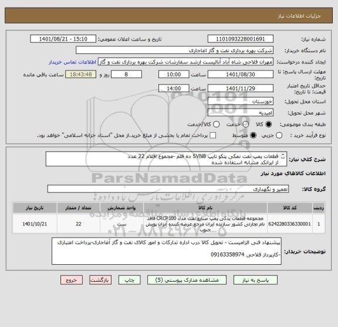Click the گروه کالا label
Image resolution: width=338 pixels, height=327 pixels.
[314, 189]
